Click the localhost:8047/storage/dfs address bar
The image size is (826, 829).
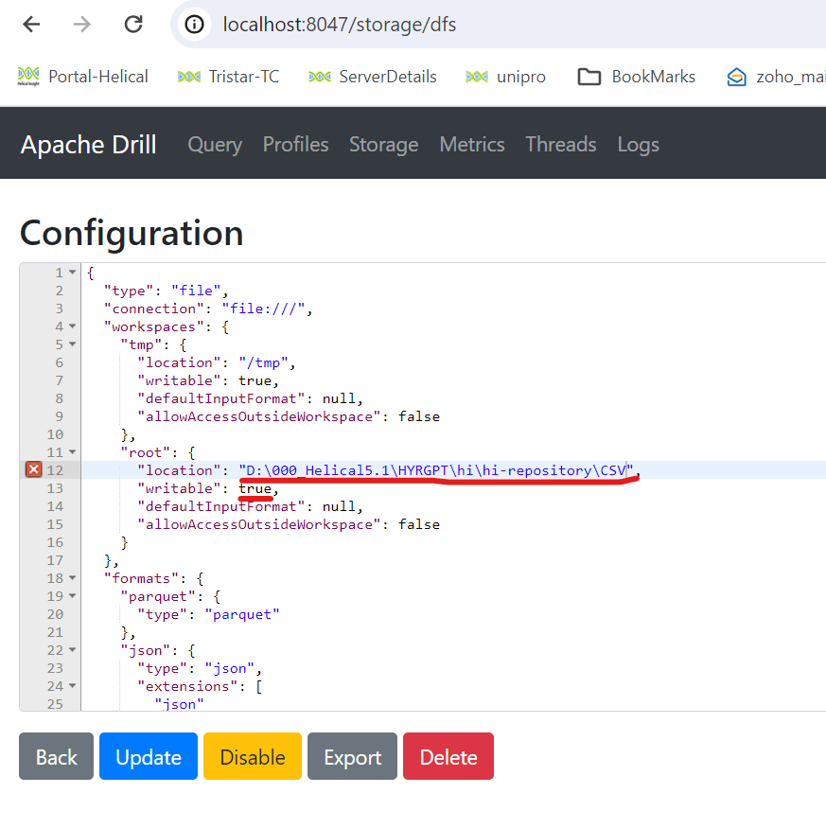pyautogui.click(x=497, y=25)
